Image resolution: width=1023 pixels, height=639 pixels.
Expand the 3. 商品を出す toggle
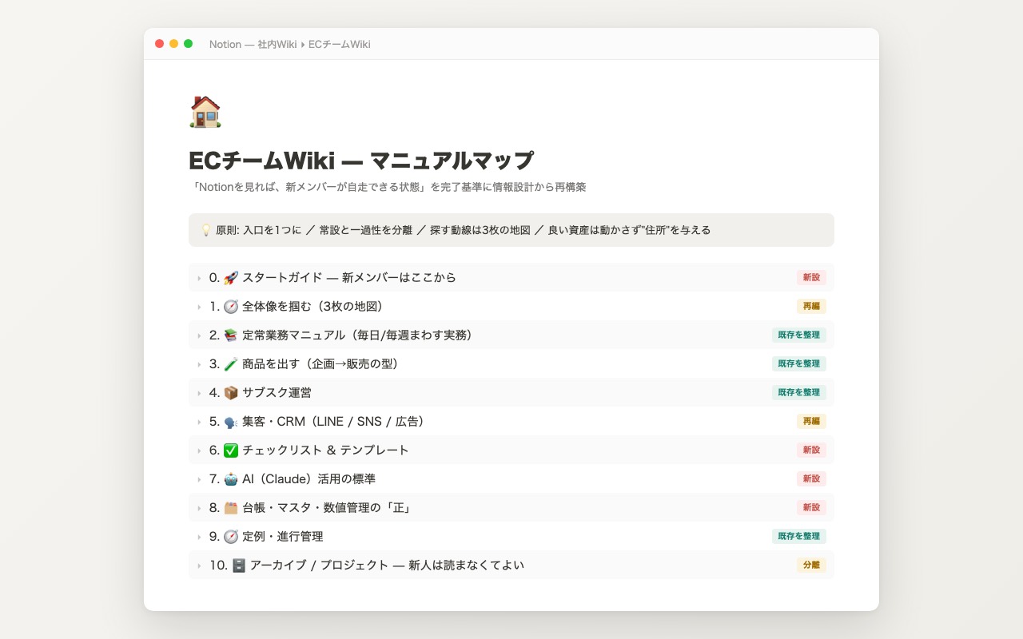click(199, 364)
